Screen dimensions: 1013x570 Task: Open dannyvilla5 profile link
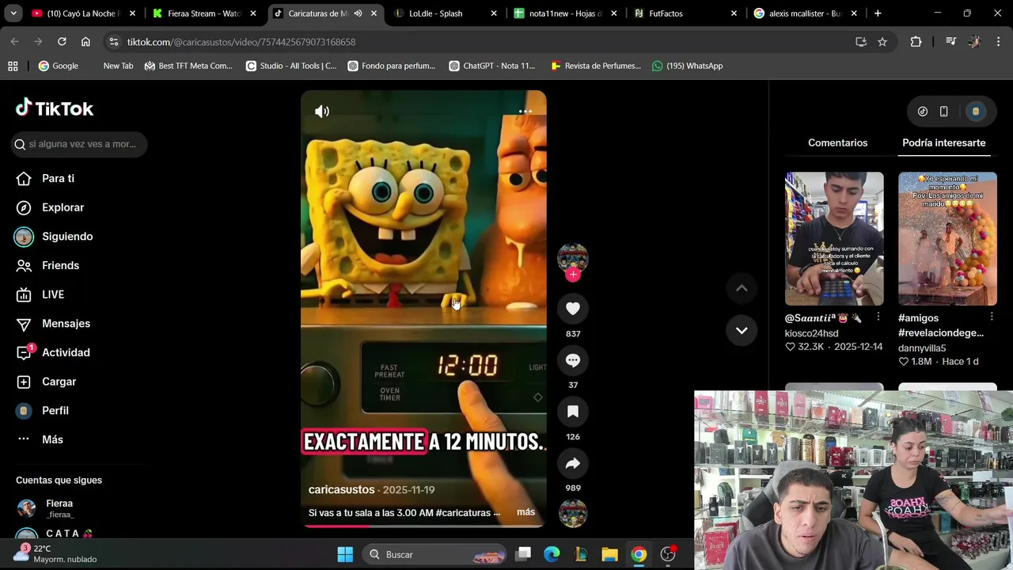[x=922, y=348]
